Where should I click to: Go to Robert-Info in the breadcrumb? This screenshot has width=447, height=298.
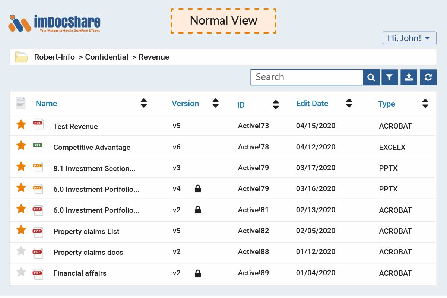click(x=54, y=57)
